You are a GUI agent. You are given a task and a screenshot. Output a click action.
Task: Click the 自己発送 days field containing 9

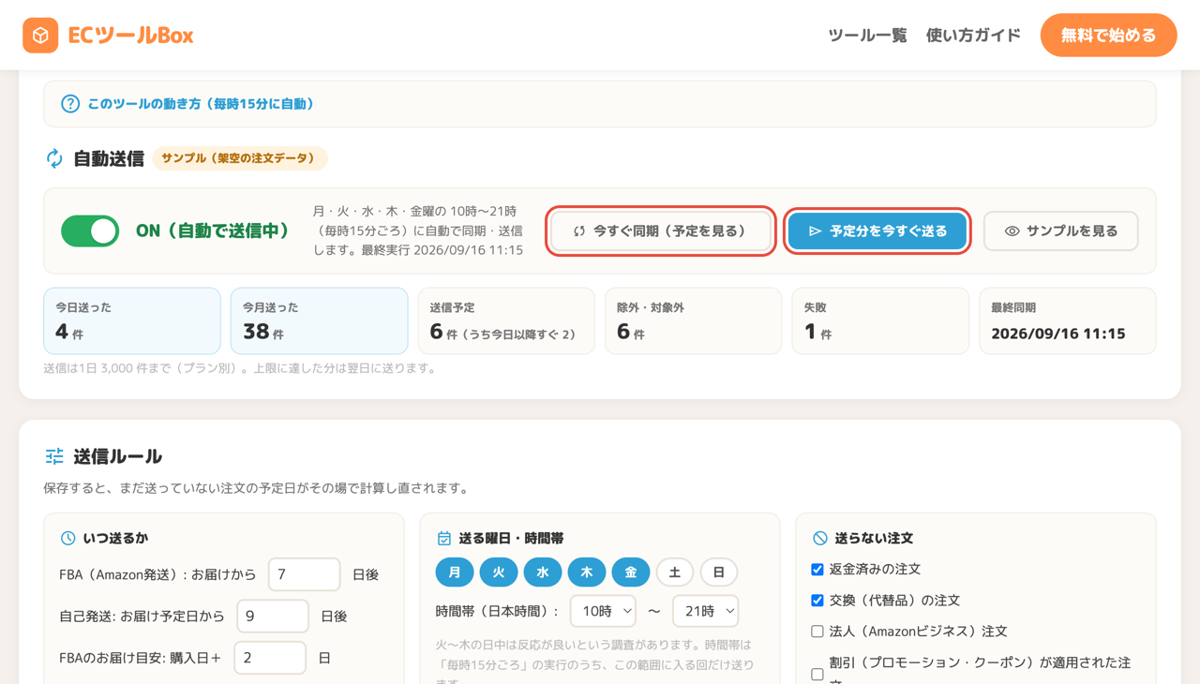click(x=273, y=616)
